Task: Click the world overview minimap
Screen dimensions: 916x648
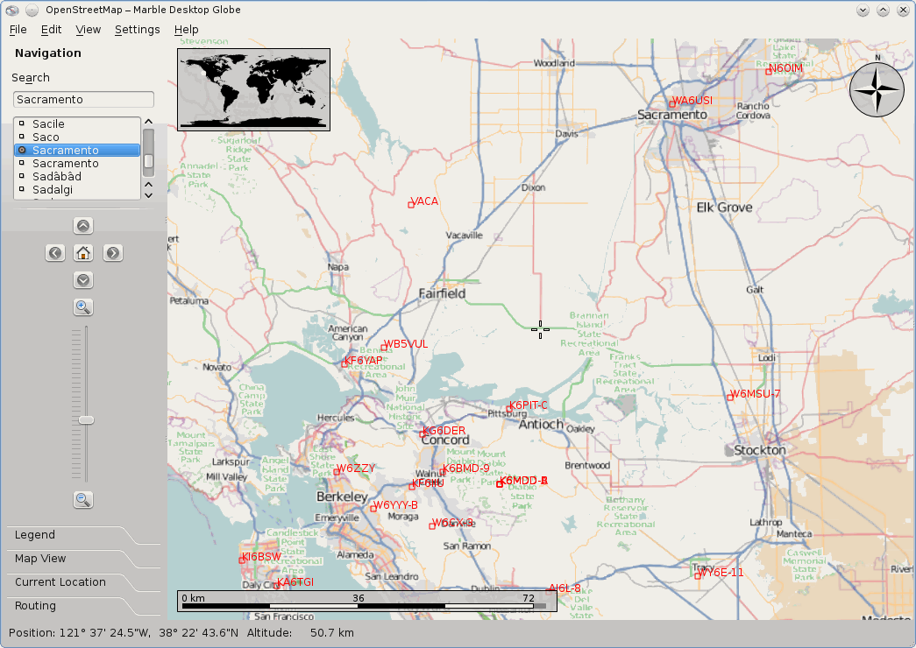Action: click(x=253, y=89)
